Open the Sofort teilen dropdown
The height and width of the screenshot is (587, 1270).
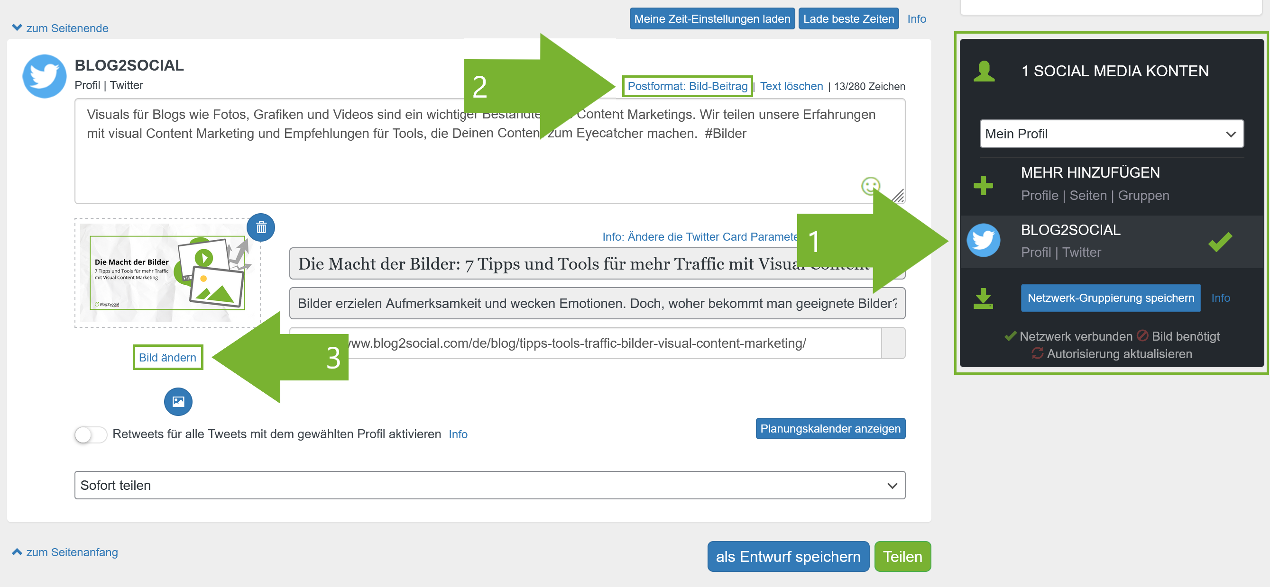489,485
